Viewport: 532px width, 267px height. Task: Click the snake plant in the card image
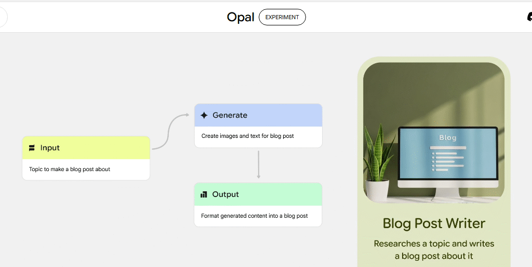pyautogui.click(x=377, y=156)
